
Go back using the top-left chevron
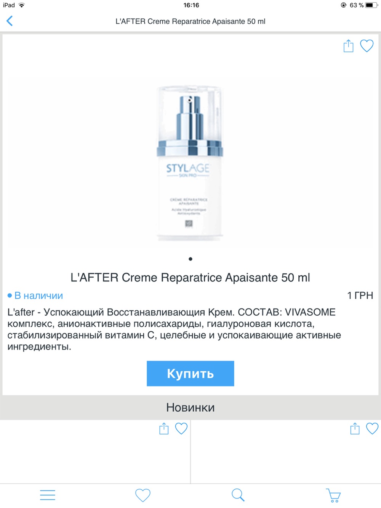pos(10,21)
